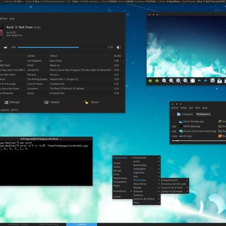Screen dimensions: 226x226
Task: Open Aide menu in music player
Action: (x=12, y=19)
